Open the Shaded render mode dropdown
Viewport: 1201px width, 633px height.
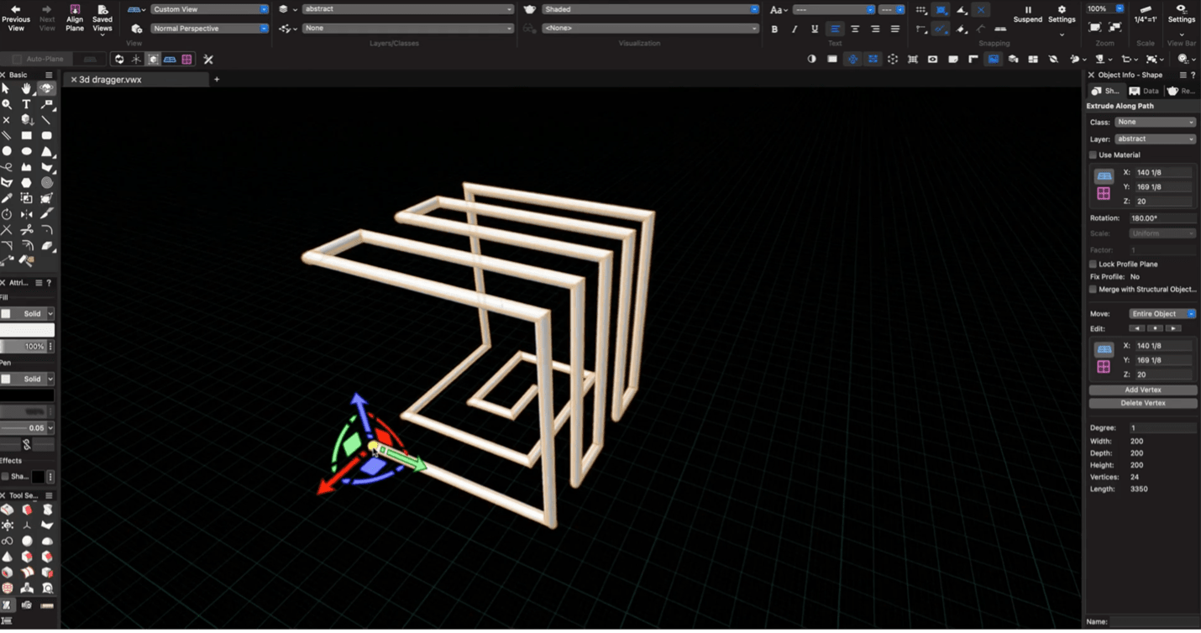[651, 9]
